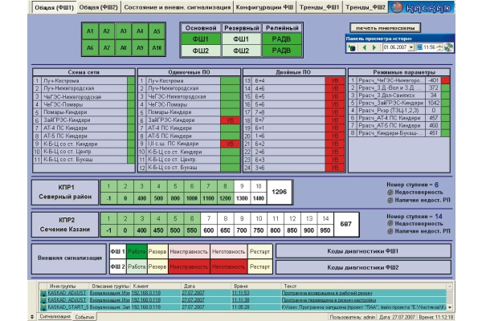Open the date dropdown showing 01.06.2007
The image size is (482, 321).
[x=412, y=47]
